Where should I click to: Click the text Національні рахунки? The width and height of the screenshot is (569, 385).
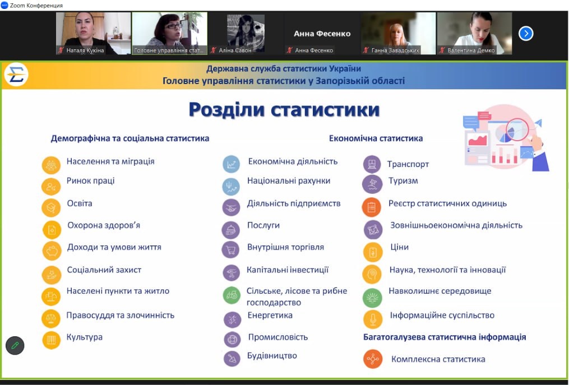pos(289,180)
